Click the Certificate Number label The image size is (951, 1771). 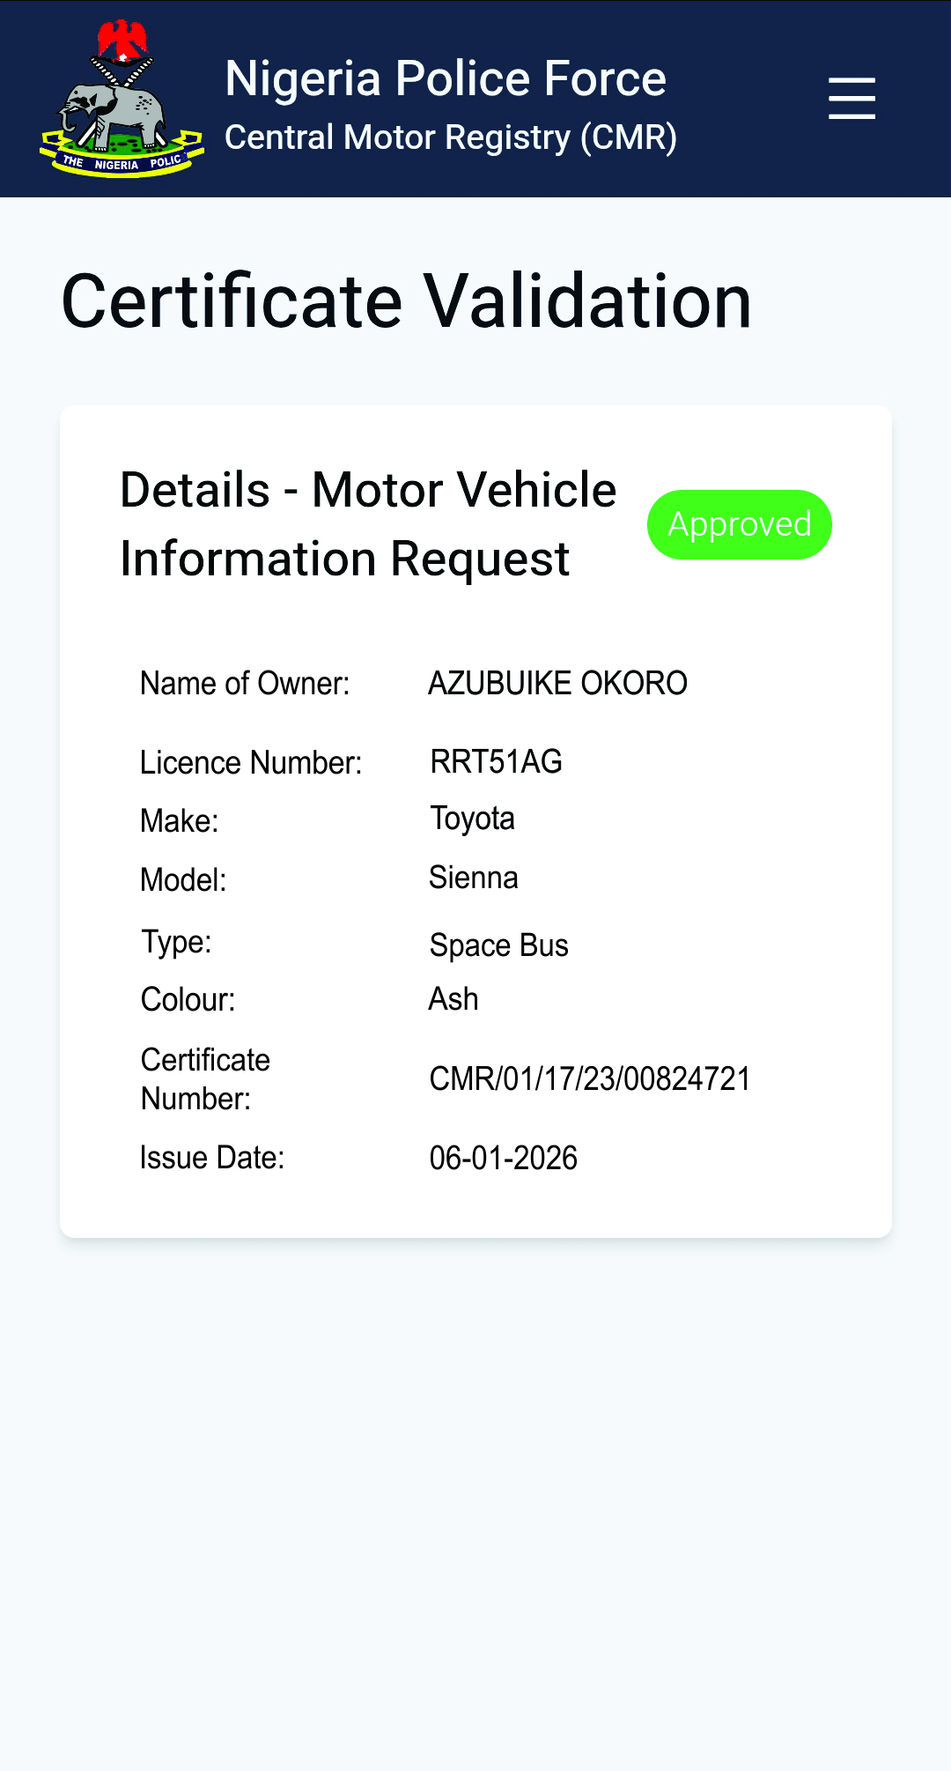[x=205, y=1078]
